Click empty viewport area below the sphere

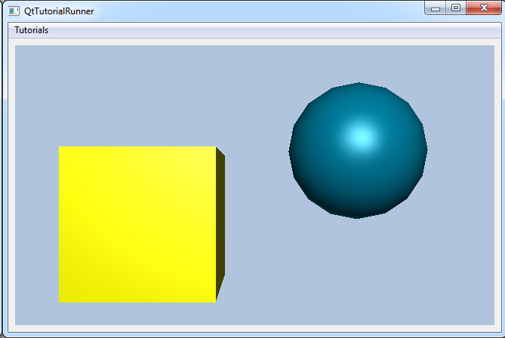tap(359, 272)
